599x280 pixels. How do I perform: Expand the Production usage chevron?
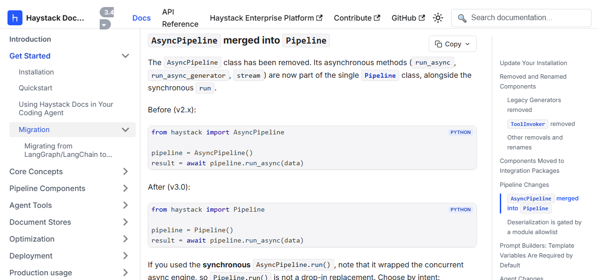125,273
